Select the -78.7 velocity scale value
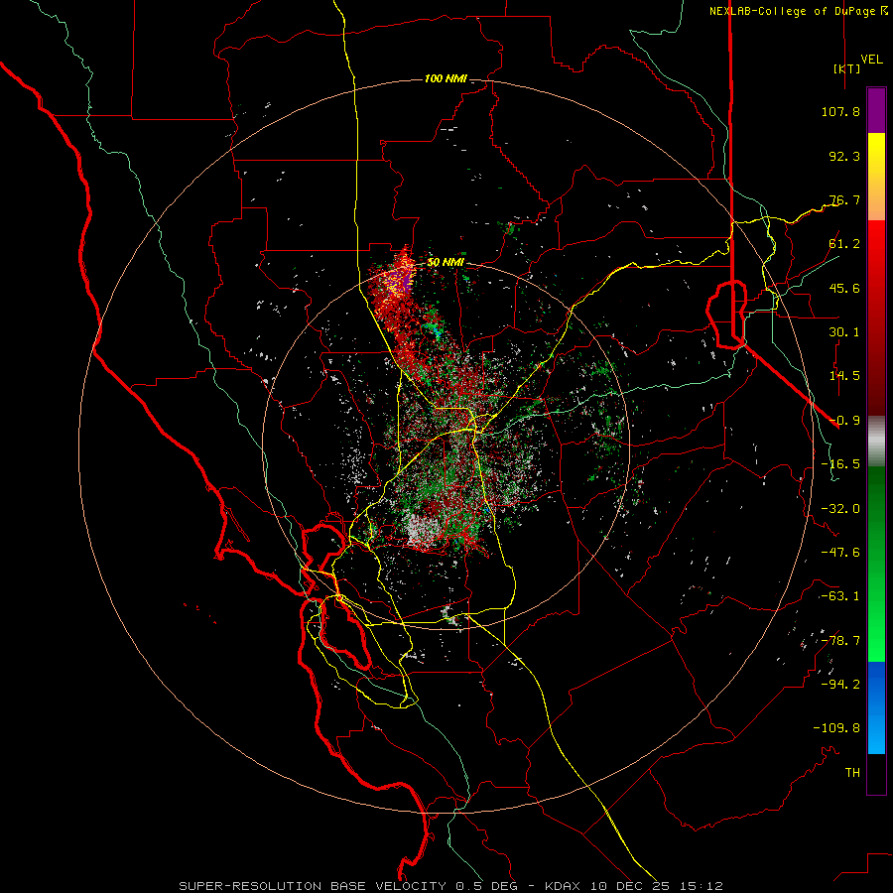This screenshot has height=893, width=893. click(840, 641)
